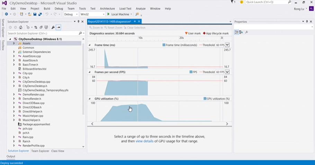Open the Properties object selector dropdown
The image size is (315, 165).
pyautogui.click(x=312, y=27)
